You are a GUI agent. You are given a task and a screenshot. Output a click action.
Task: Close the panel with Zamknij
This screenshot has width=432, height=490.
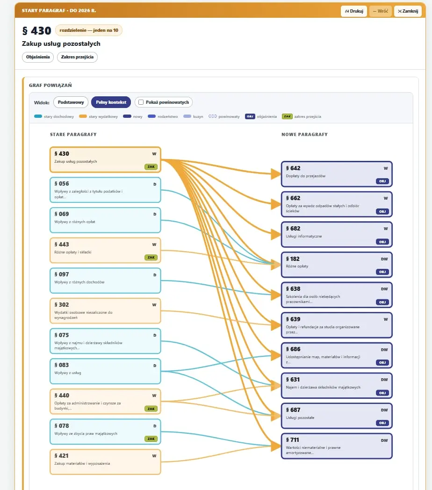[x=408, y=11]
